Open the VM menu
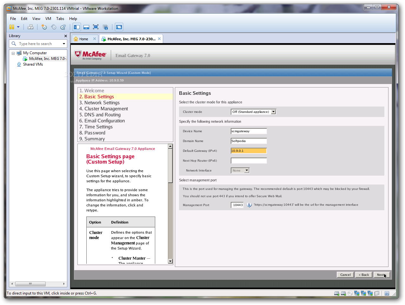This screenshot has width=405, height=305. click(x=48, y=19)
